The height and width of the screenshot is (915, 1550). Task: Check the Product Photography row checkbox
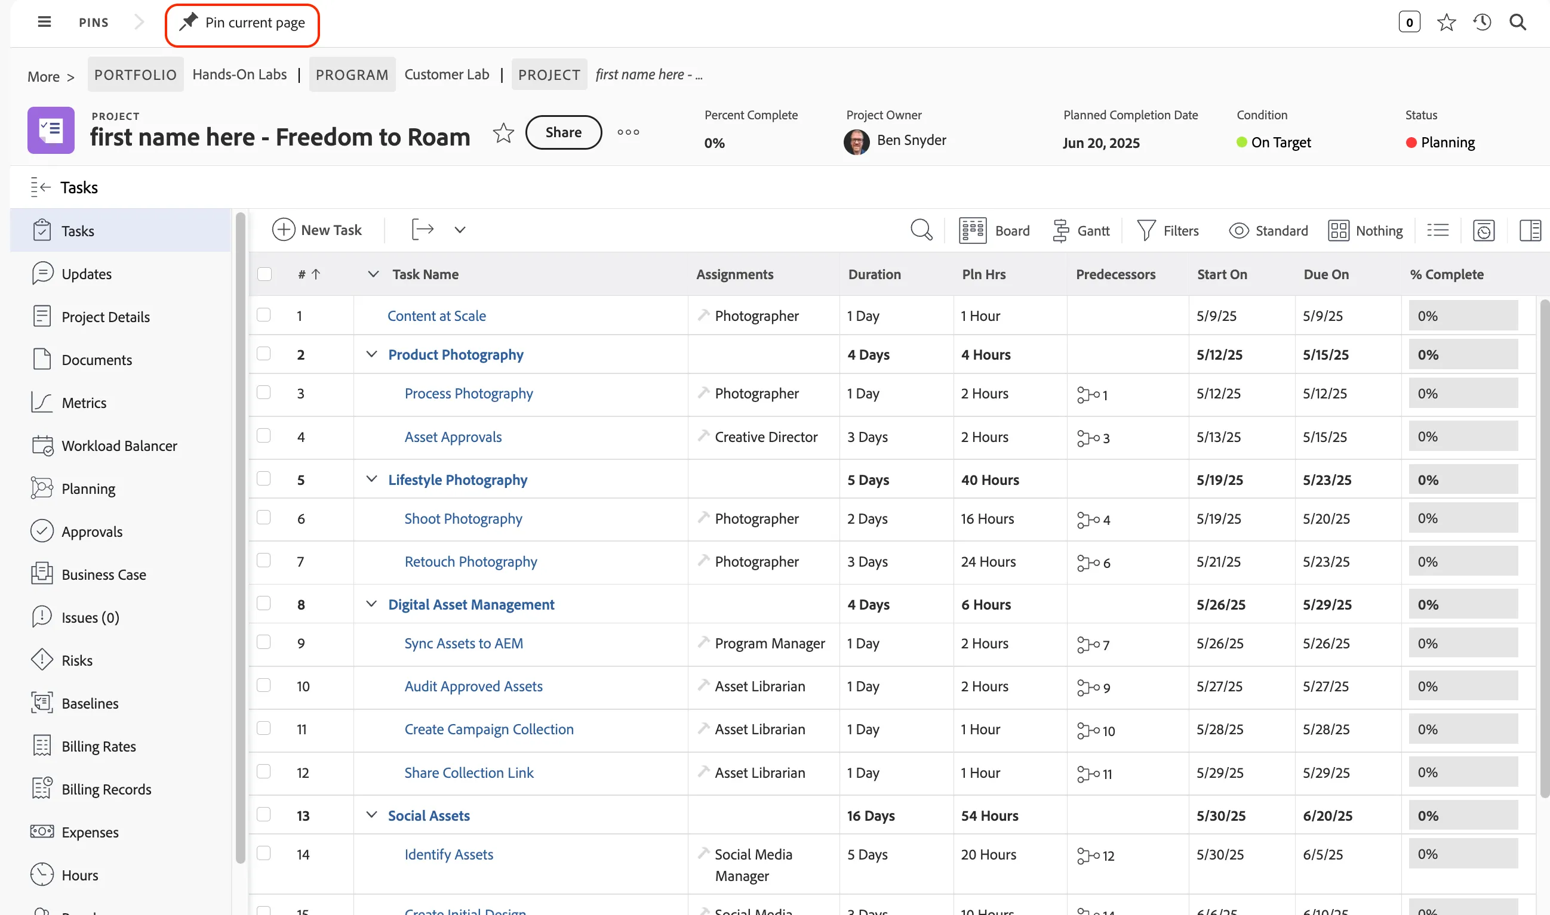pos(263,353)
